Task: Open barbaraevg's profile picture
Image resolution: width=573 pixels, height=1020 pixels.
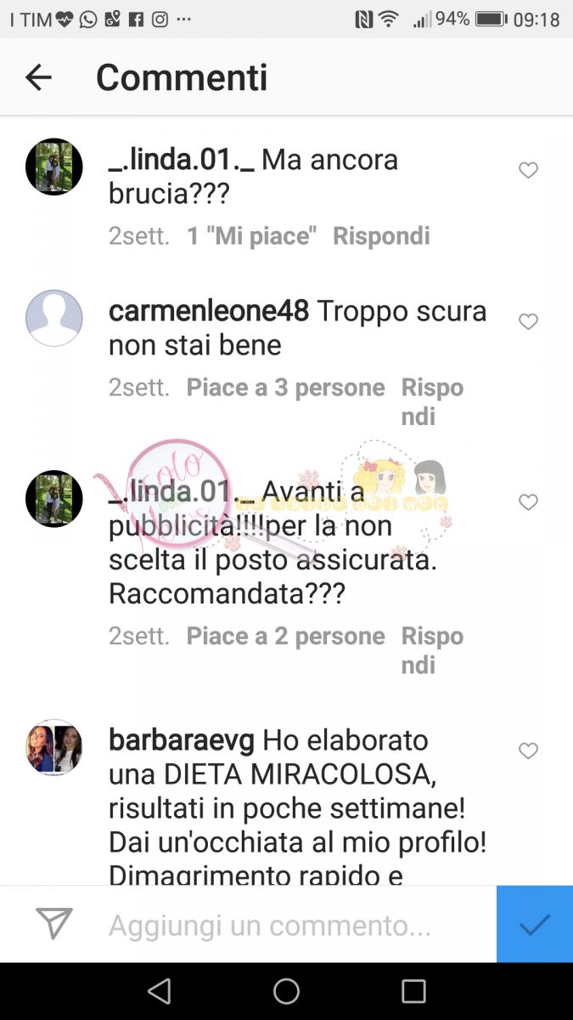Action: click(54, 748)
